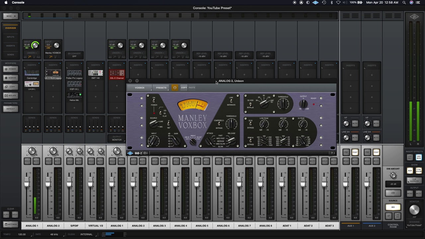This screenshot has width=425, height=239.
Task: Click the REMOVE modifier button
Action: pyautogui.click(x=10, y=78)
